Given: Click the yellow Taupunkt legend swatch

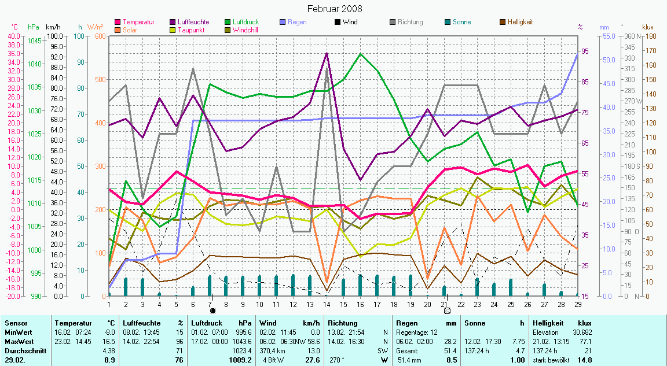Looking at the screenshot, I should tap(173, 29).
